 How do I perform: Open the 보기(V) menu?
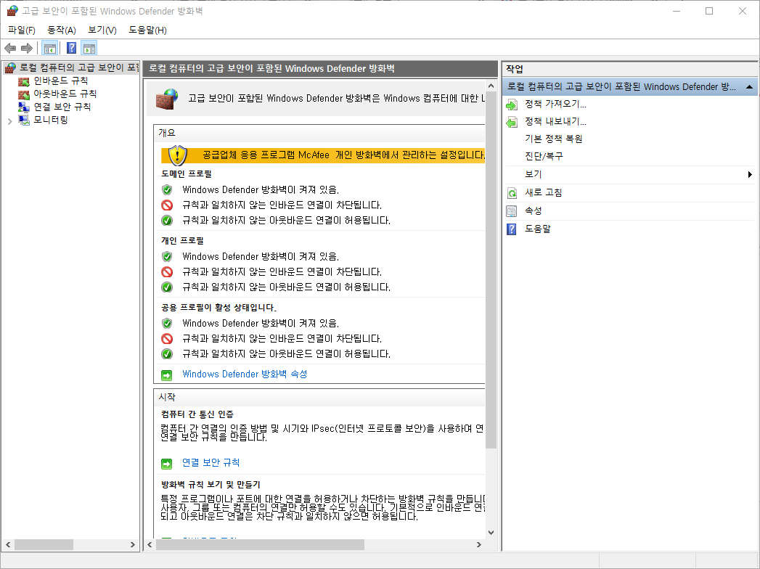(102, 30)
